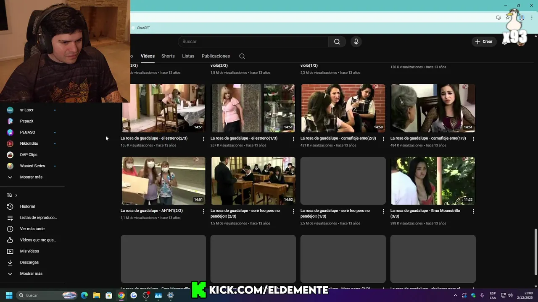Image resolution: width=538 pixels, height=302 pixels.
Task: Start voice search with the microphone icon
Action: pyautogui.click(x=356, y=42)
